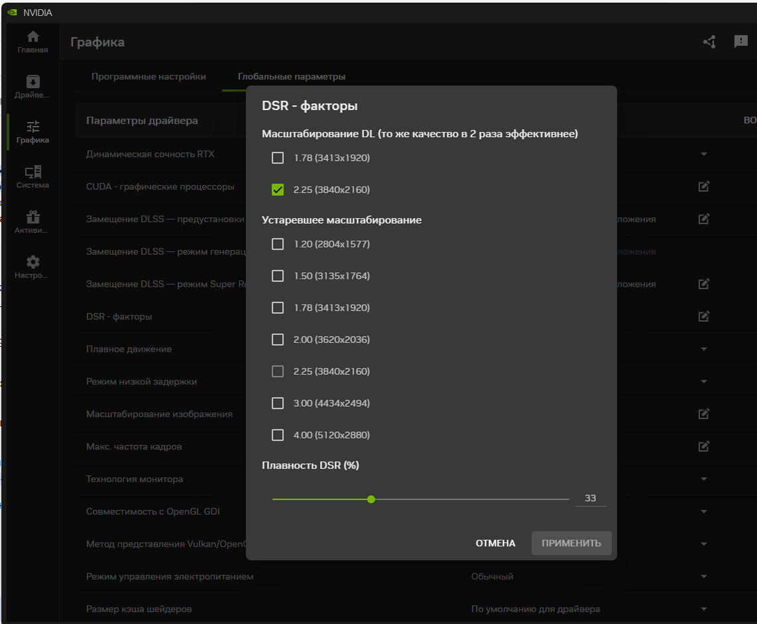The height and width of the screenshot is (624, 757).
Task: Click Плавное движение row label
Action: [129, 349]
